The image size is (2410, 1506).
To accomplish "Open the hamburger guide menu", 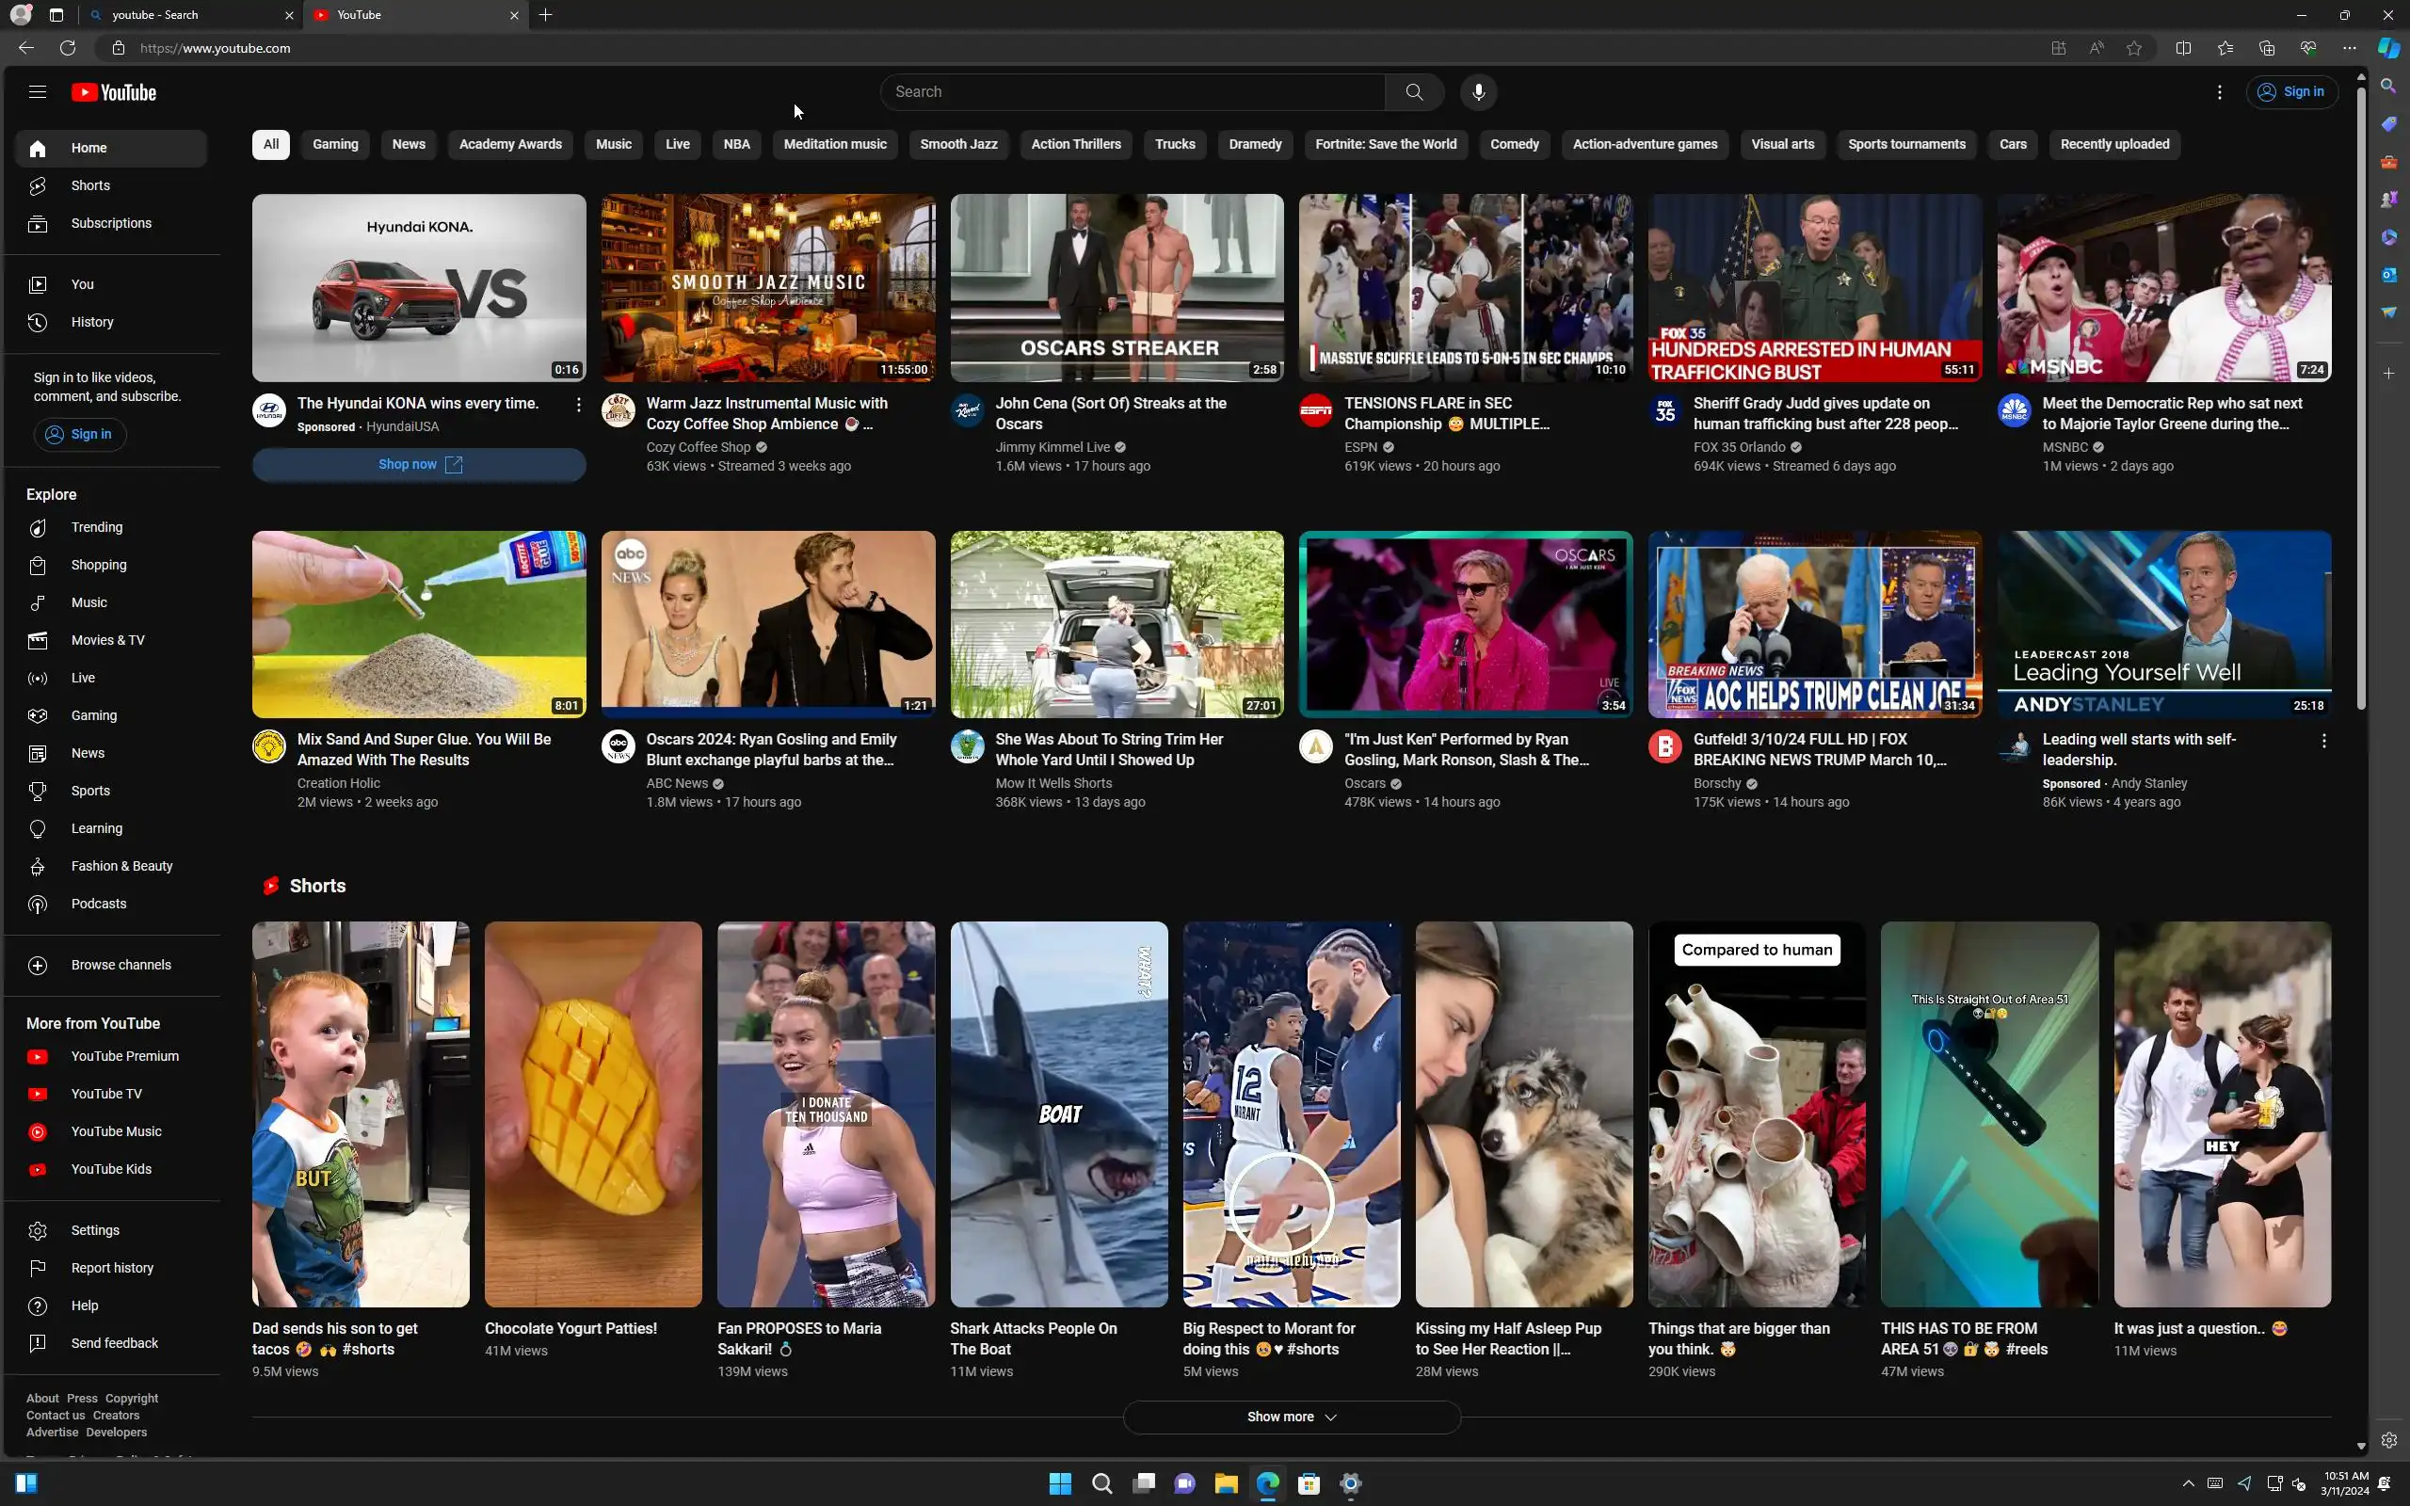I will (38, 91).
